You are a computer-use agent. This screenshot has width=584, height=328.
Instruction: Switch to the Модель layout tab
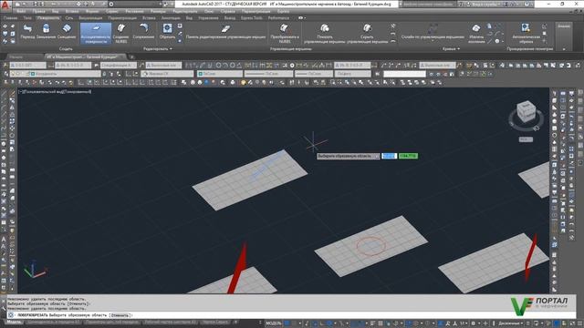pyautogui.click(x=14, y=322)
